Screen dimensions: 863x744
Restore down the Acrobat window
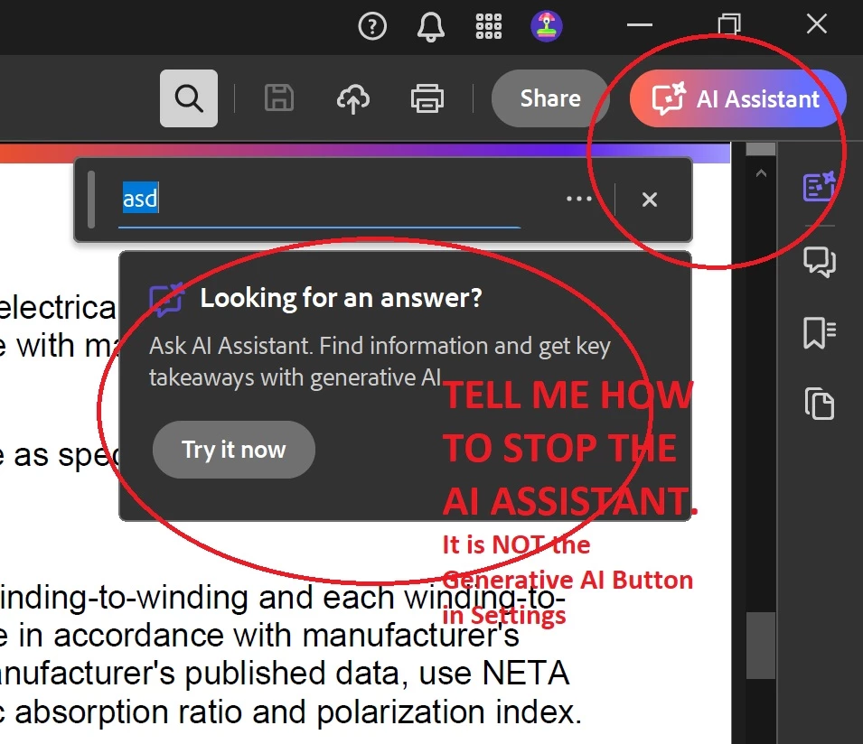(728, 24)
